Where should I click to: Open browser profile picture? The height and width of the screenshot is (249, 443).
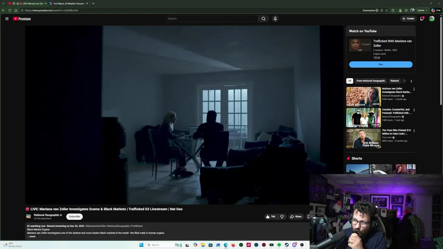pos(412,10)
